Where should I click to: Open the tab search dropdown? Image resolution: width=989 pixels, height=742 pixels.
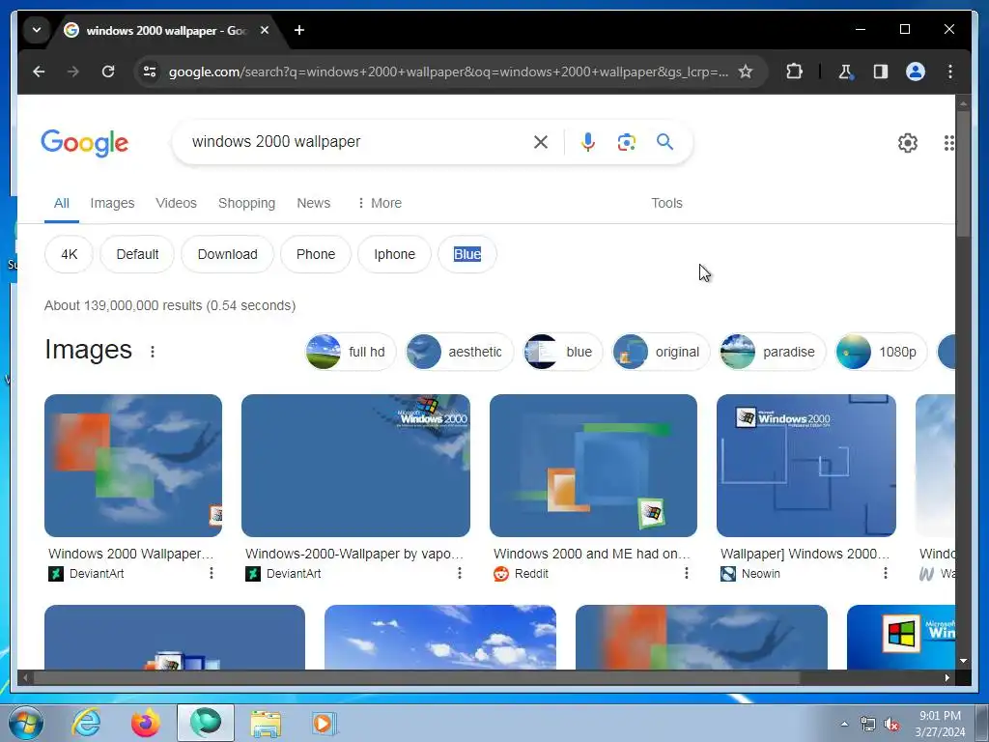tap(37, 30)
